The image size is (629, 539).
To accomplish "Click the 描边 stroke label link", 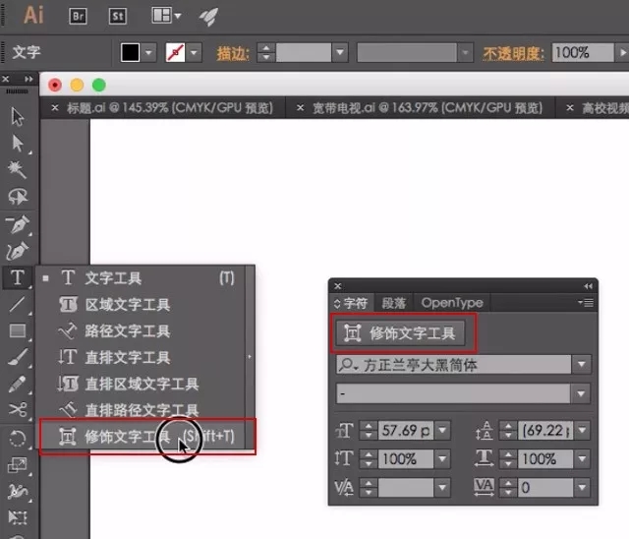I will (233, 53).
